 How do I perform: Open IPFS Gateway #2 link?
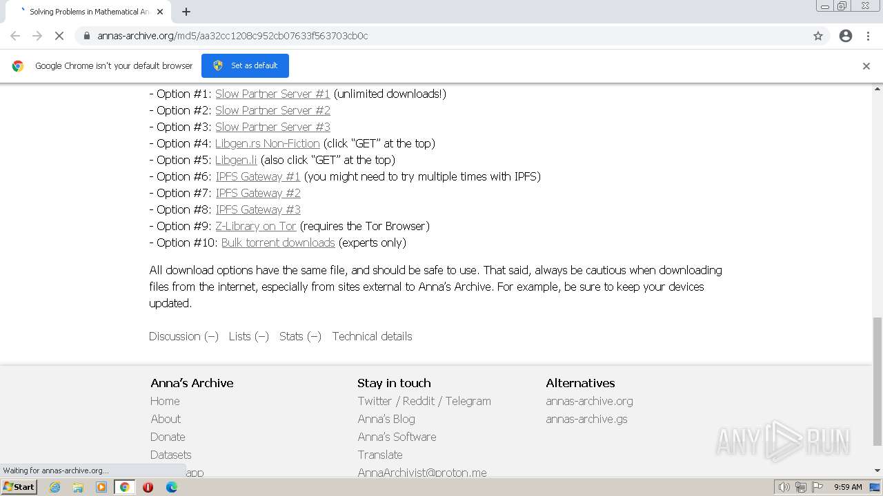[258, 193]
